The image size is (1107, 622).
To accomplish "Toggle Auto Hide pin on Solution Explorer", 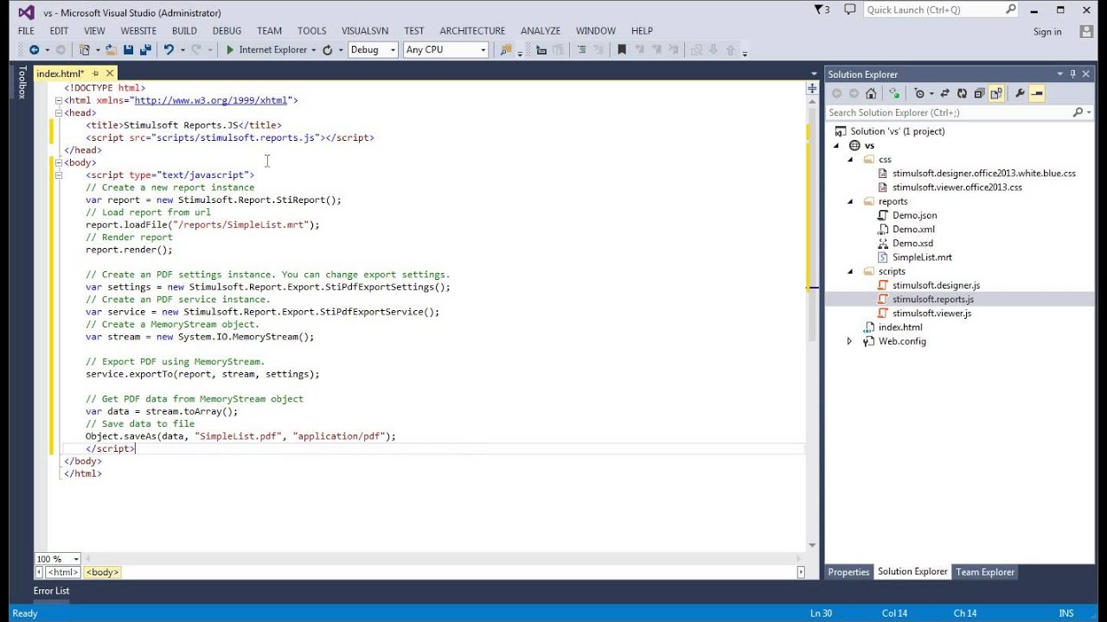I will [1072, 73].
